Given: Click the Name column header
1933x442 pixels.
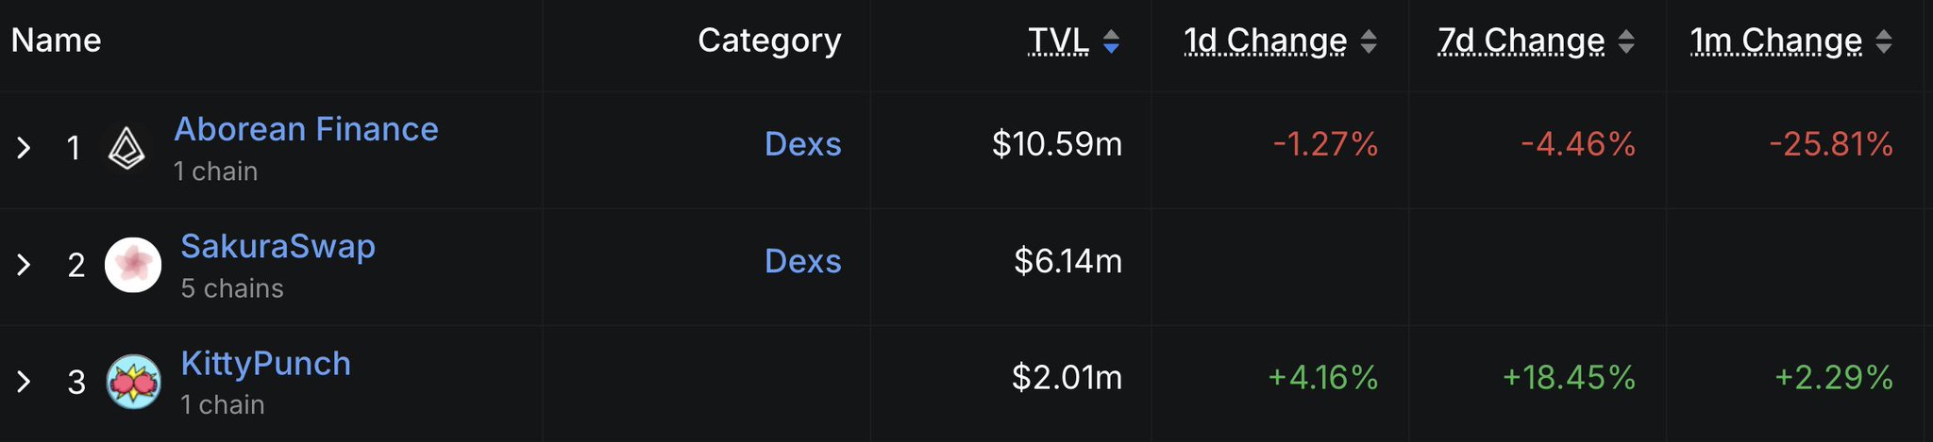Looking at the screenshot, I should (x=56, y=41).
